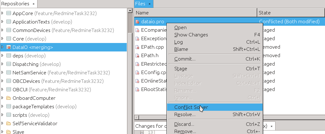This screenshot has height=134, width=325.
Task: Expand the Dispatching repository node
Action: click(3, 64)
